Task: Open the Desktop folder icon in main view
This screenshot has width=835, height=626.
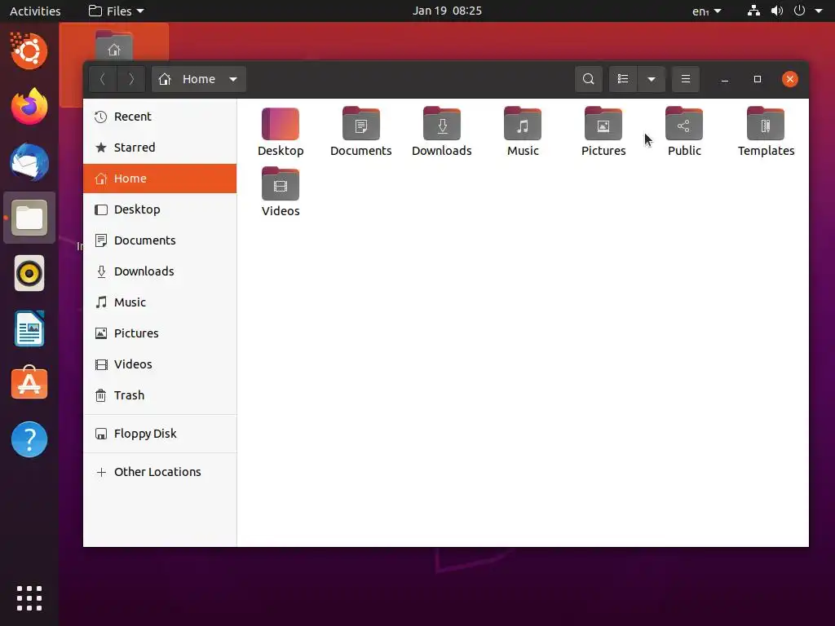Action: tap(281, 125)
